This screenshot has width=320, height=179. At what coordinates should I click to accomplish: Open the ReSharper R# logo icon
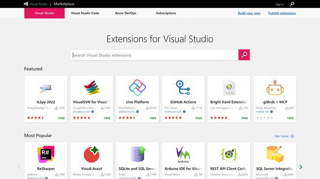[46, 154]
